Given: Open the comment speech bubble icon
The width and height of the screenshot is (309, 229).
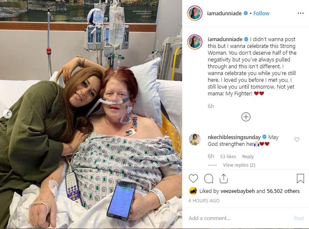Looking at the screenshot, I should pos(208,179).
